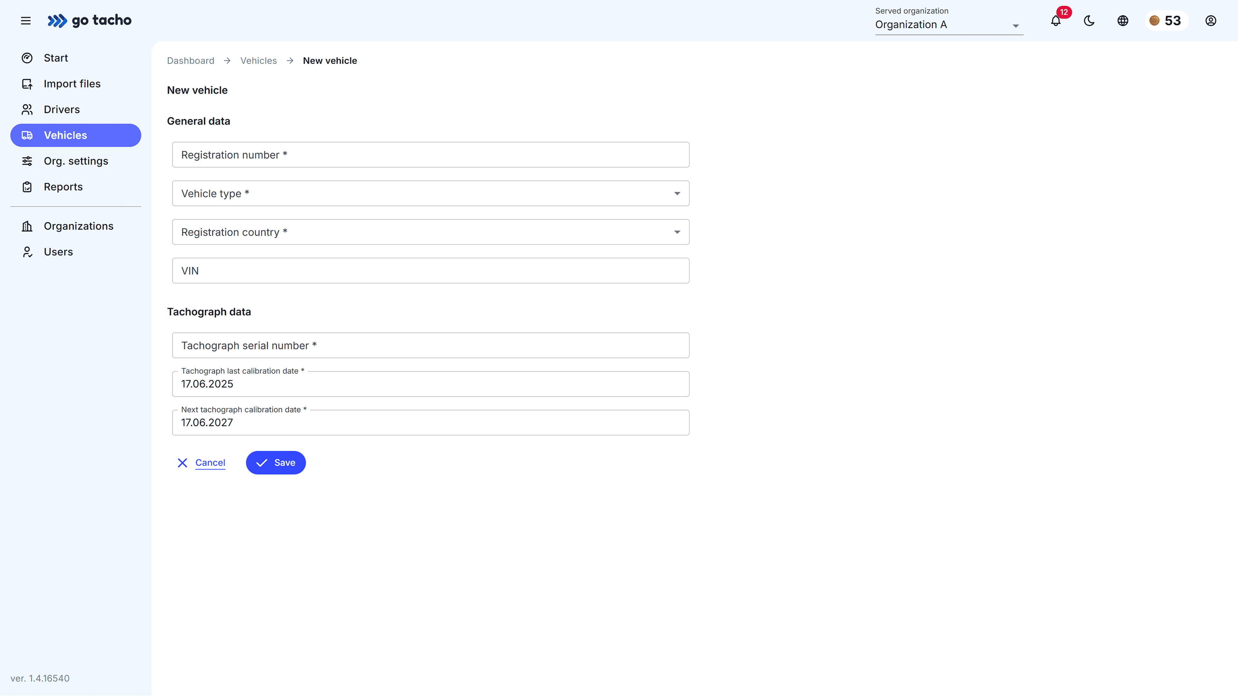Click the go tacho logo

click(89, 21)
